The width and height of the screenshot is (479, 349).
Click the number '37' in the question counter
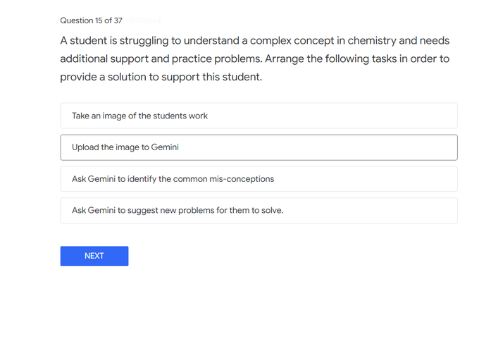click(x=118, y=20)
